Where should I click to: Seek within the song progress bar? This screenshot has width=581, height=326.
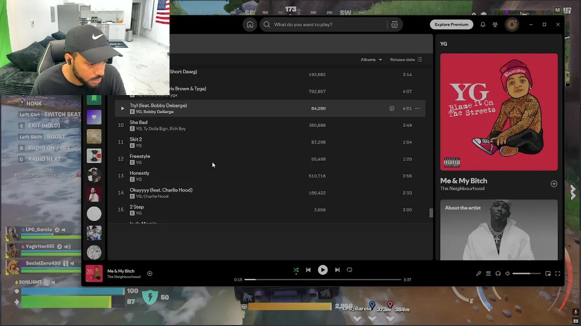pyautogui.click(x=323, y=279)
